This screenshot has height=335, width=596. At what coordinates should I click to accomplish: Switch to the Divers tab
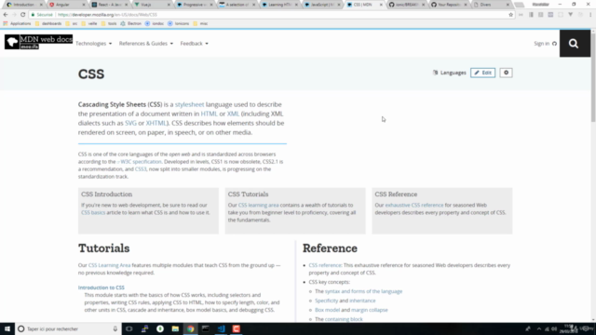click(491, 5)
